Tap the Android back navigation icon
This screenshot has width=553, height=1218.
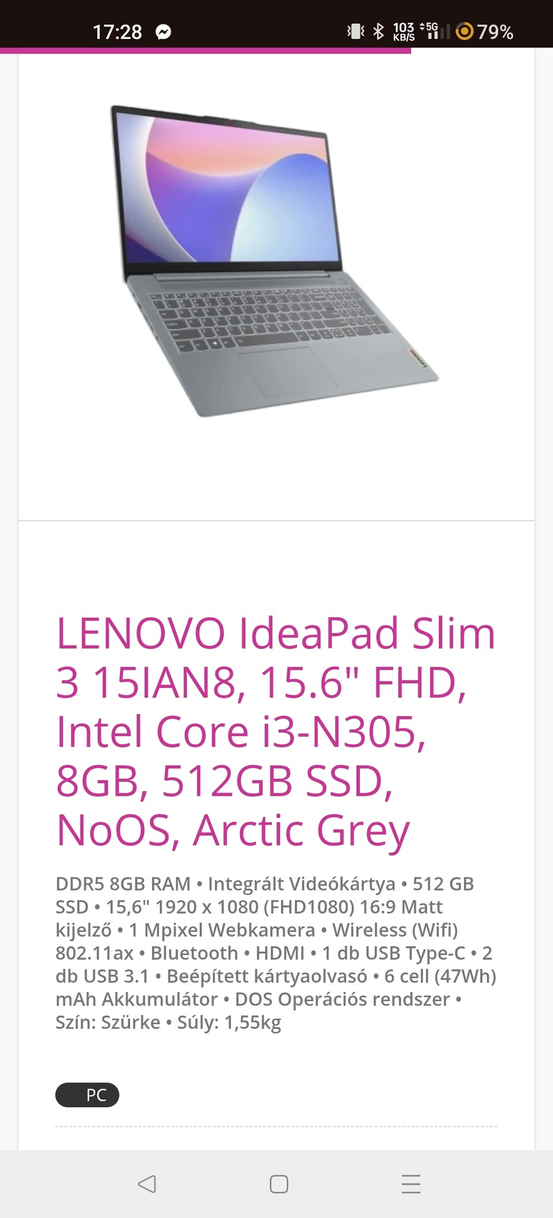tap(147, 1184)
